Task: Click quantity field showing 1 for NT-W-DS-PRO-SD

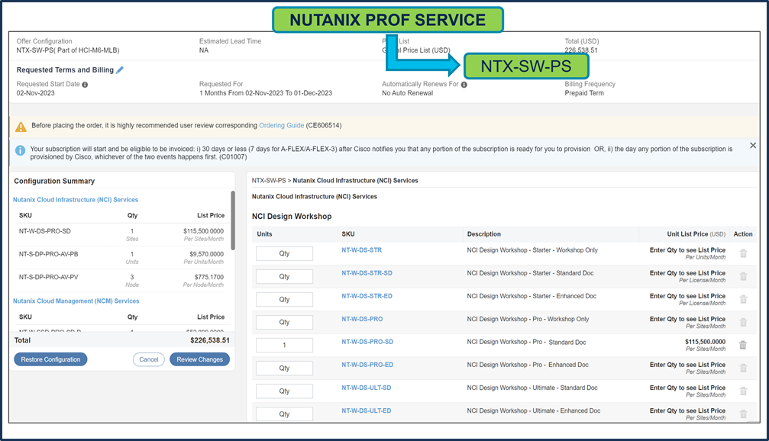Action: click(284, 345)
